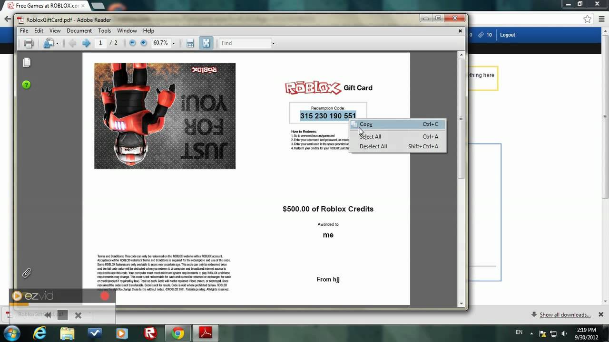Click the ezvid stop square button
Image resolution: width=609 pixels, height=342 pixels.
[62, 314]
